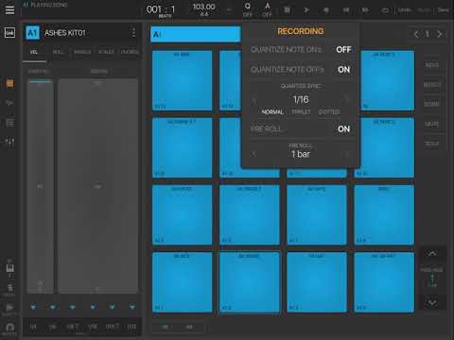Increase pre roll length with right arrow
454x340 pixels.
click(347, 155)
